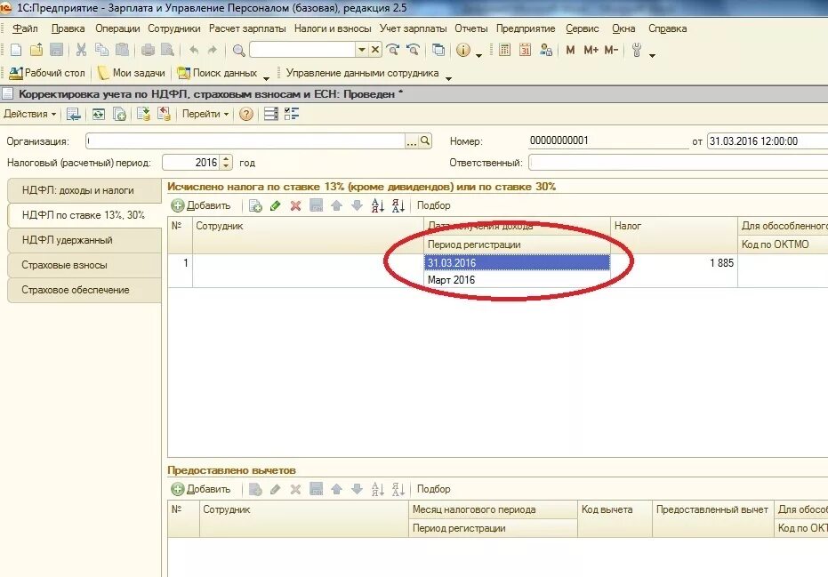Clear the toolbar search field with X
Viewport: 828px width, 577px height.
(x=375, y=50)
